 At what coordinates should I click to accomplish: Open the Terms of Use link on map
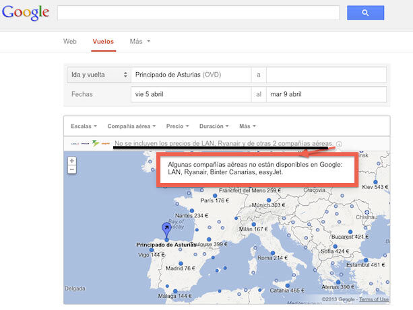tap(374, 299)
